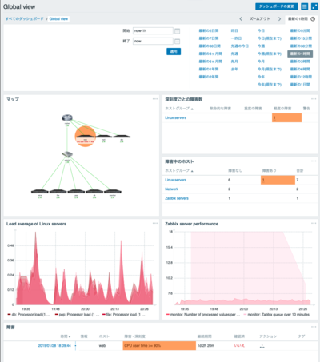Select 最新の12時間 time range
The width and height of the screenshot is (320, 362).
pyautogui.click(x=301, y=77)
